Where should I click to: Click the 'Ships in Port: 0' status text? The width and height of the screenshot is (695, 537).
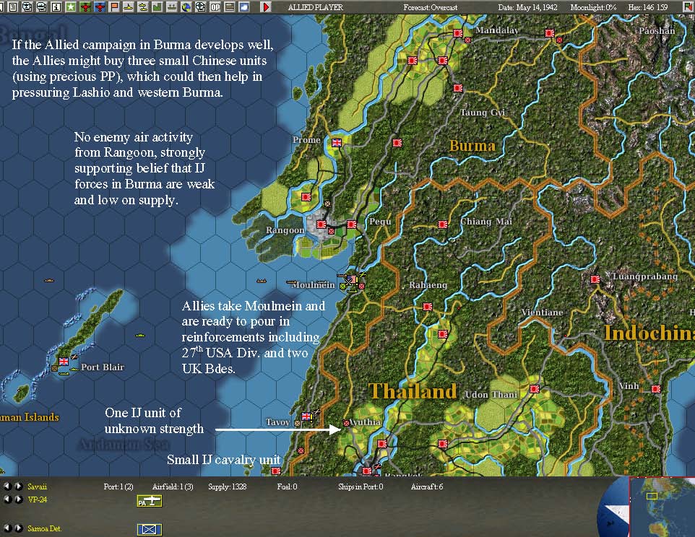pyautogui.click(x=361, y=486)
